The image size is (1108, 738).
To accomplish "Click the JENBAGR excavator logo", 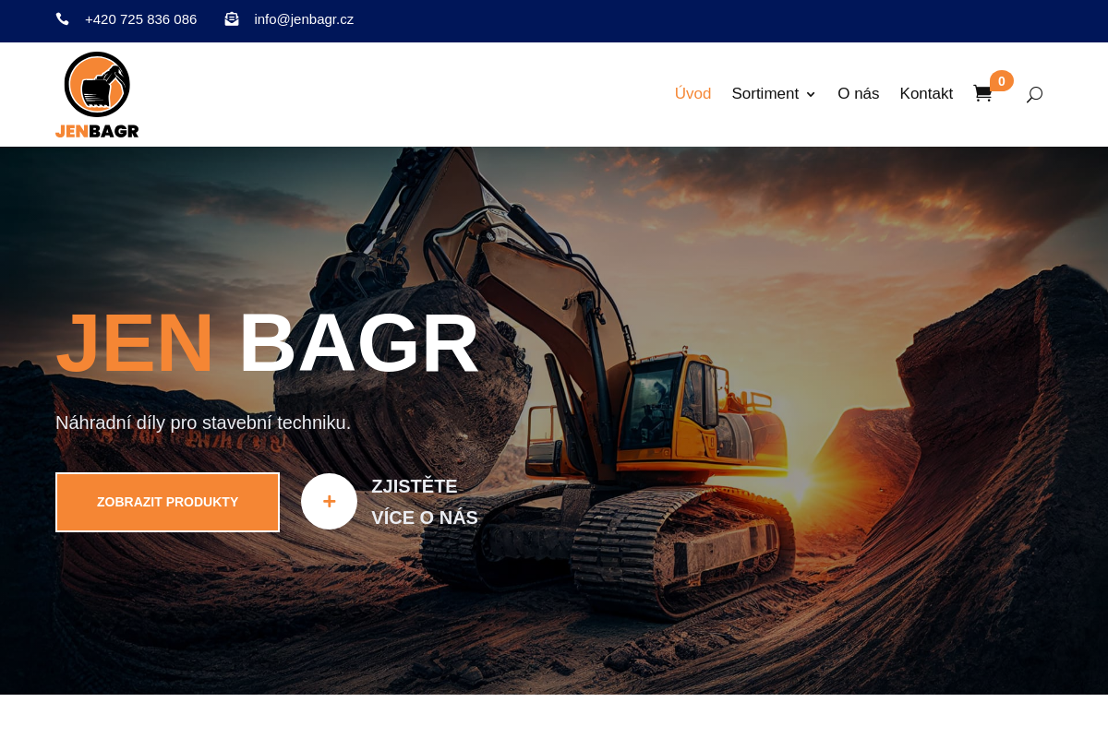I will (x=97, y=95).
